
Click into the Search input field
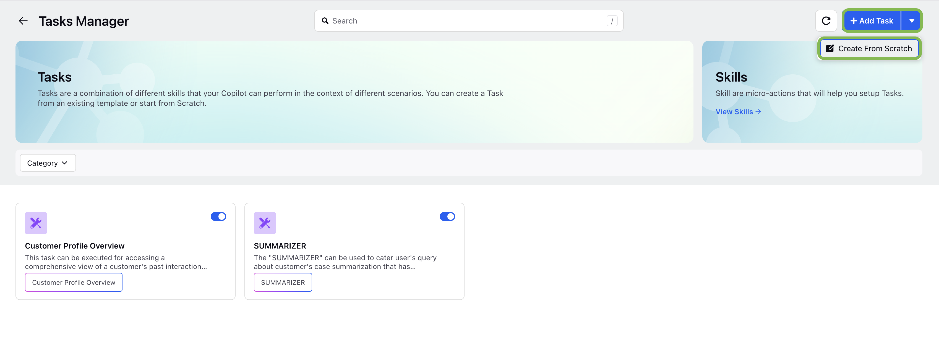click(468, 21)
